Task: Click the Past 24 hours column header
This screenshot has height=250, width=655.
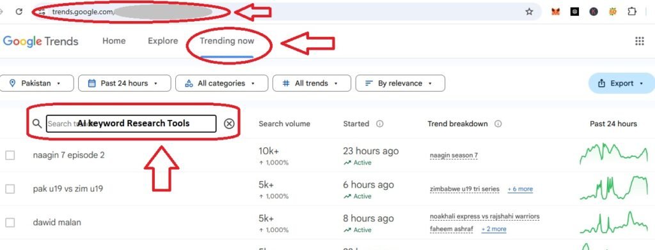Action: pos(613,124)
